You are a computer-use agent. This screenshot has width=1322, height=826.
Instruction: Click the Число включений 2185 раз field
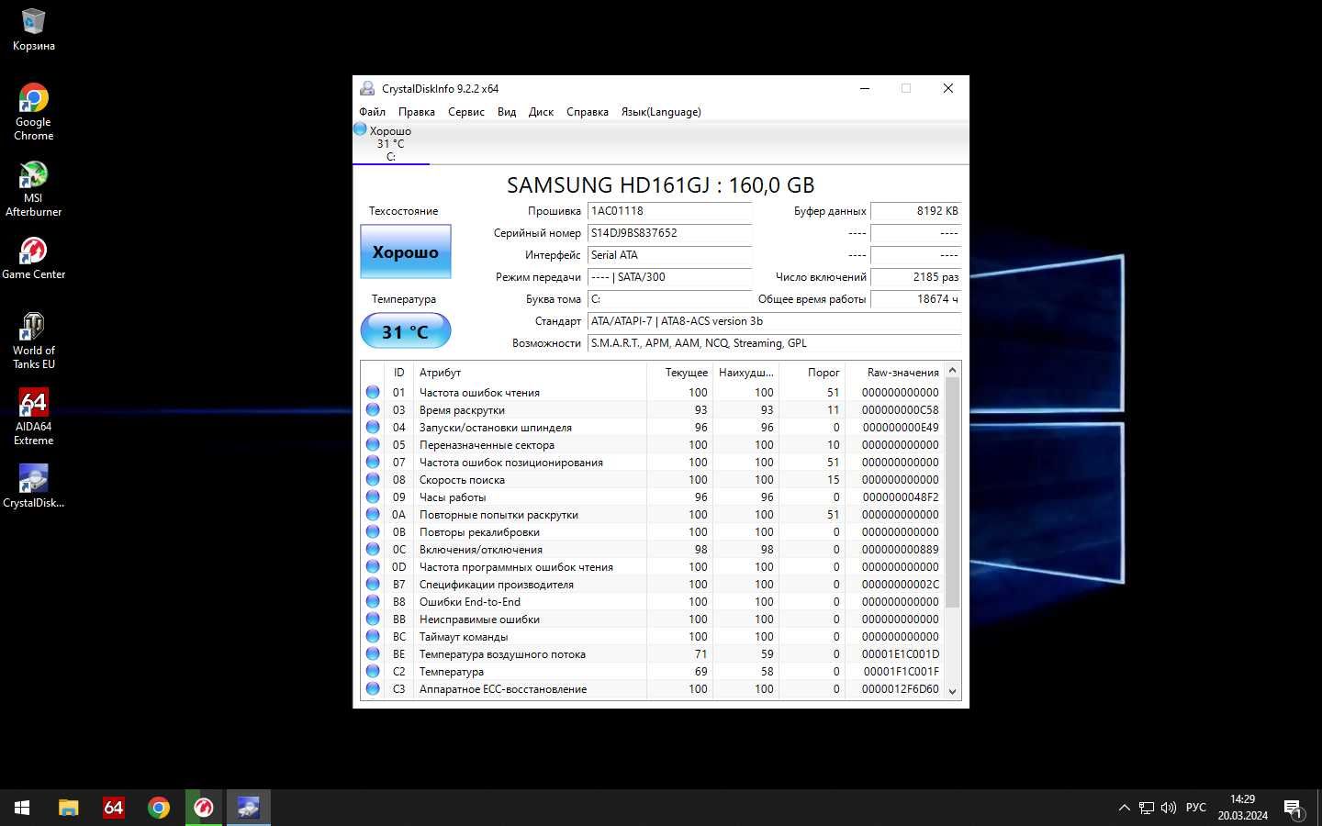[915, 277]
